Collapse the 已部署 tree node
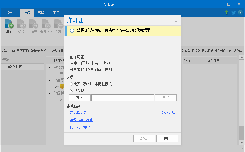Viewport: 245px width, 152px height. tap(50, 80)
